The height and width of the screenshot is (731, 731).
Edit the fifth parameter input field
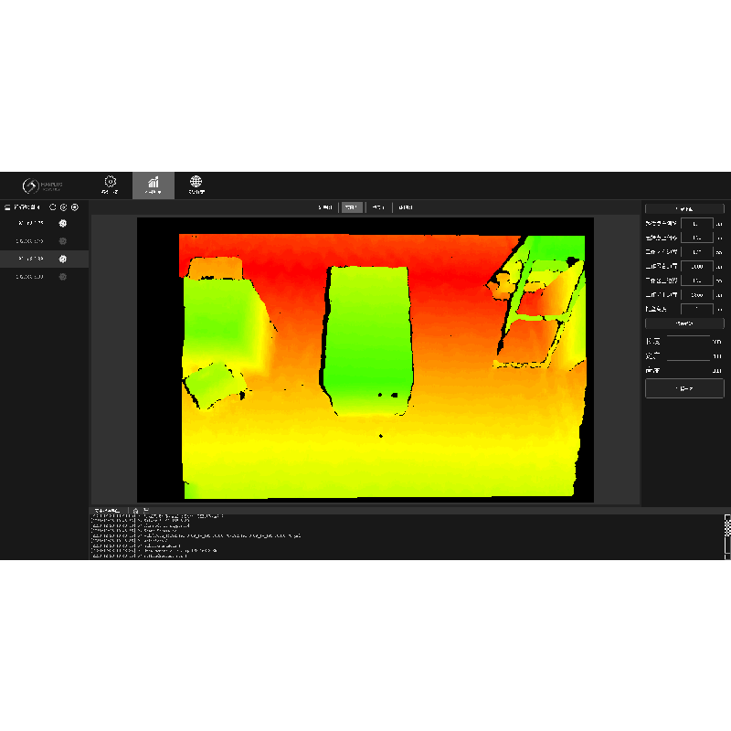(x=696, y=281)
